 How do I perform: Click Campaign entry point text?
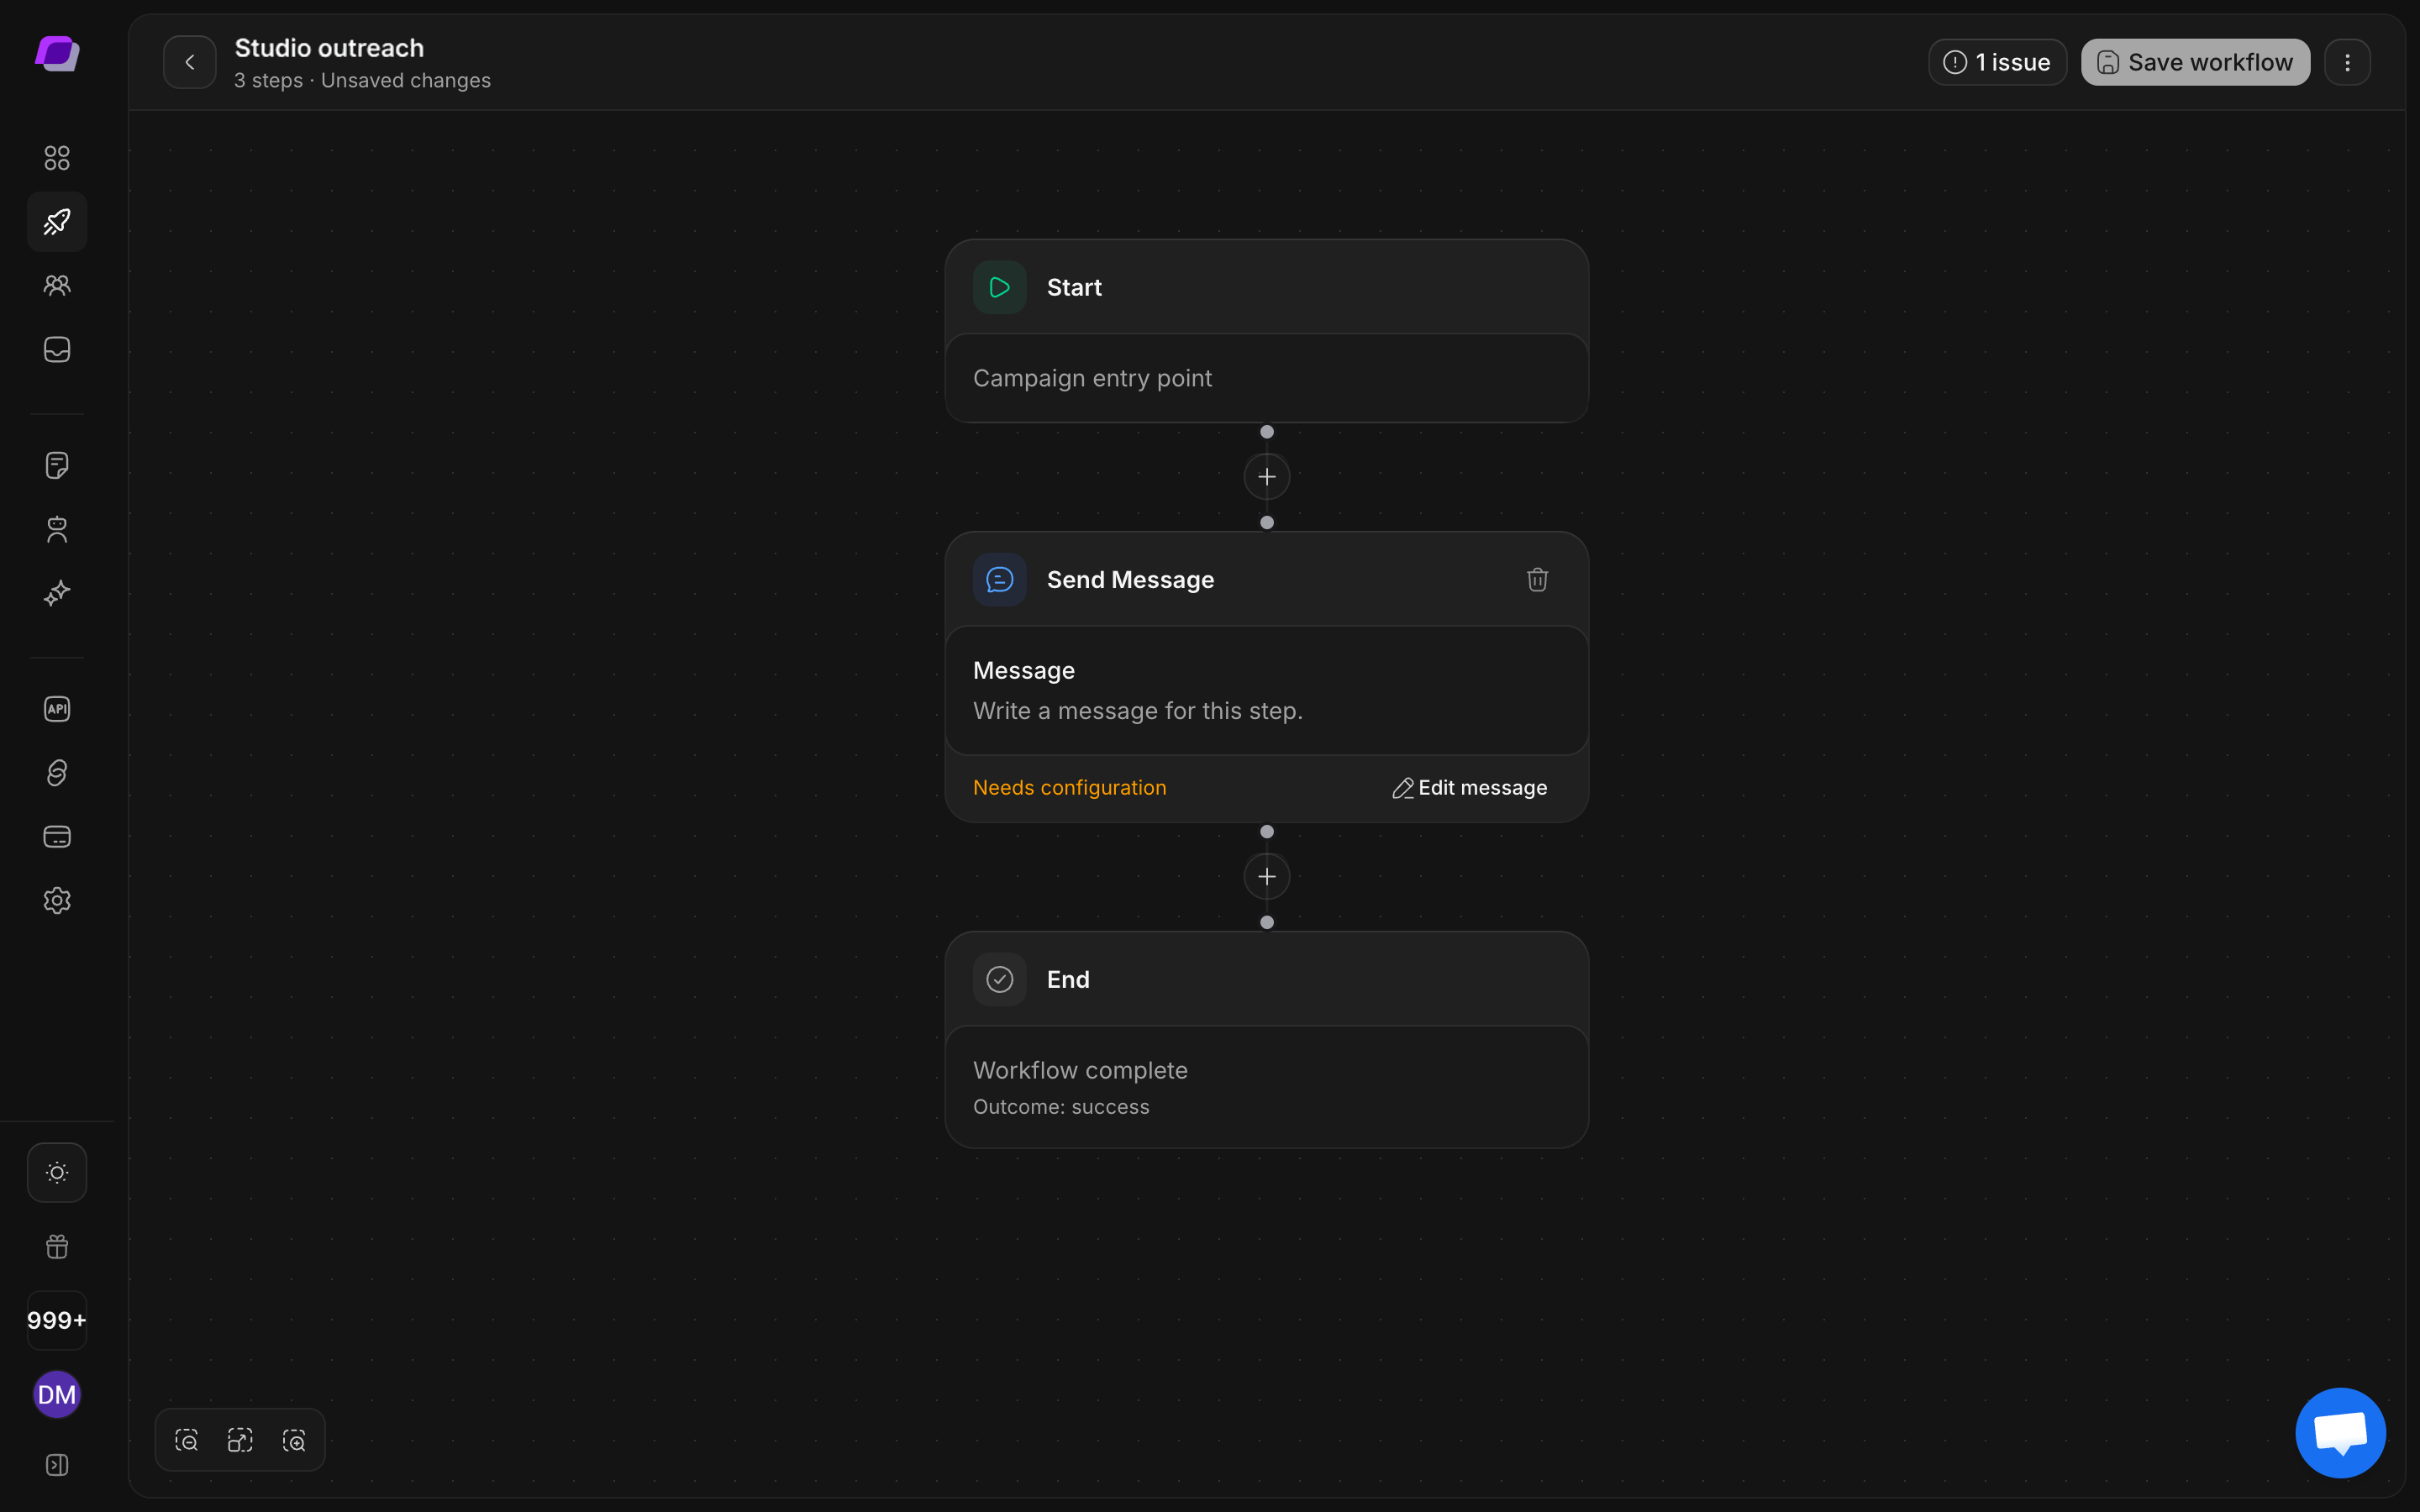point(1092,378)
